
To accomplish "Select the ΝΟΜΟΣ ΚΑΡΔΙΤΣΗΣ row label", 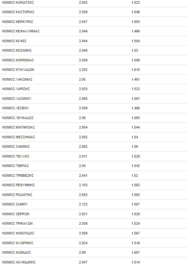I will pyautogui.click(x=18, y=2).
